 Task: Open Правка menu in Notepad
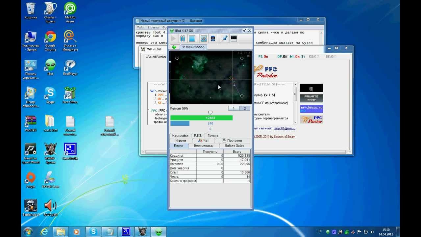pyautogui.click(x=153, y=27)
